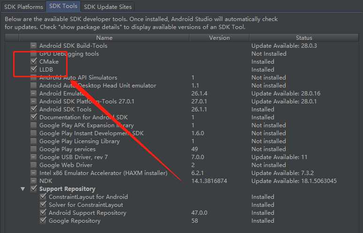Screen dimensions: 363x233
Task: Open the SDK Update Sites tab
Action: (108, 7)
